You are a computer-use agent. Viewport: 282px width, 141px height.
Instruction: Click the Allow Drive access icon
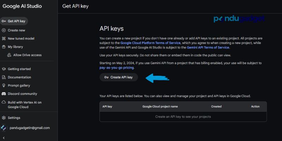[x=10, y=55]
